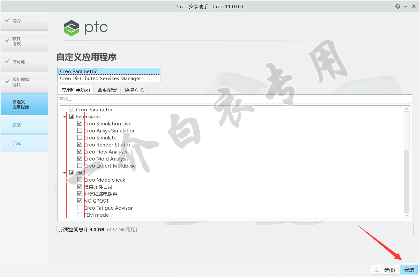
Task: Switch to 快捷方式 tab
Action: click(134, 90)
